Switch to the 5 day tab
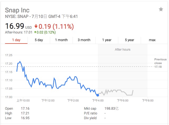Viewport: 169px width, 125px height. (39, 40)
